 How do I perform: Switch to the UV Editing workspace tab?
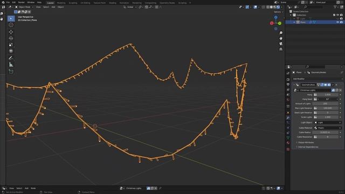[85, 3]
